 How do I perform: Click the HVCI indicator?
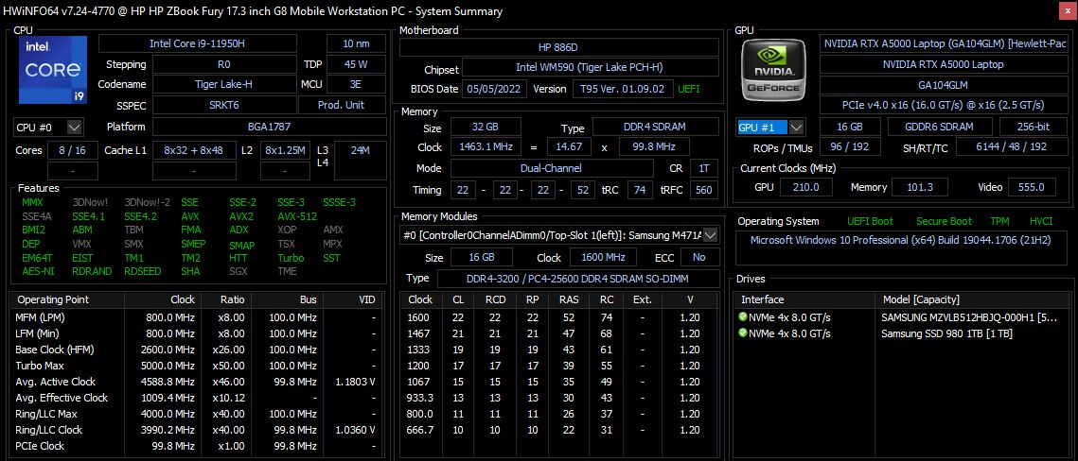[1041, 221]
